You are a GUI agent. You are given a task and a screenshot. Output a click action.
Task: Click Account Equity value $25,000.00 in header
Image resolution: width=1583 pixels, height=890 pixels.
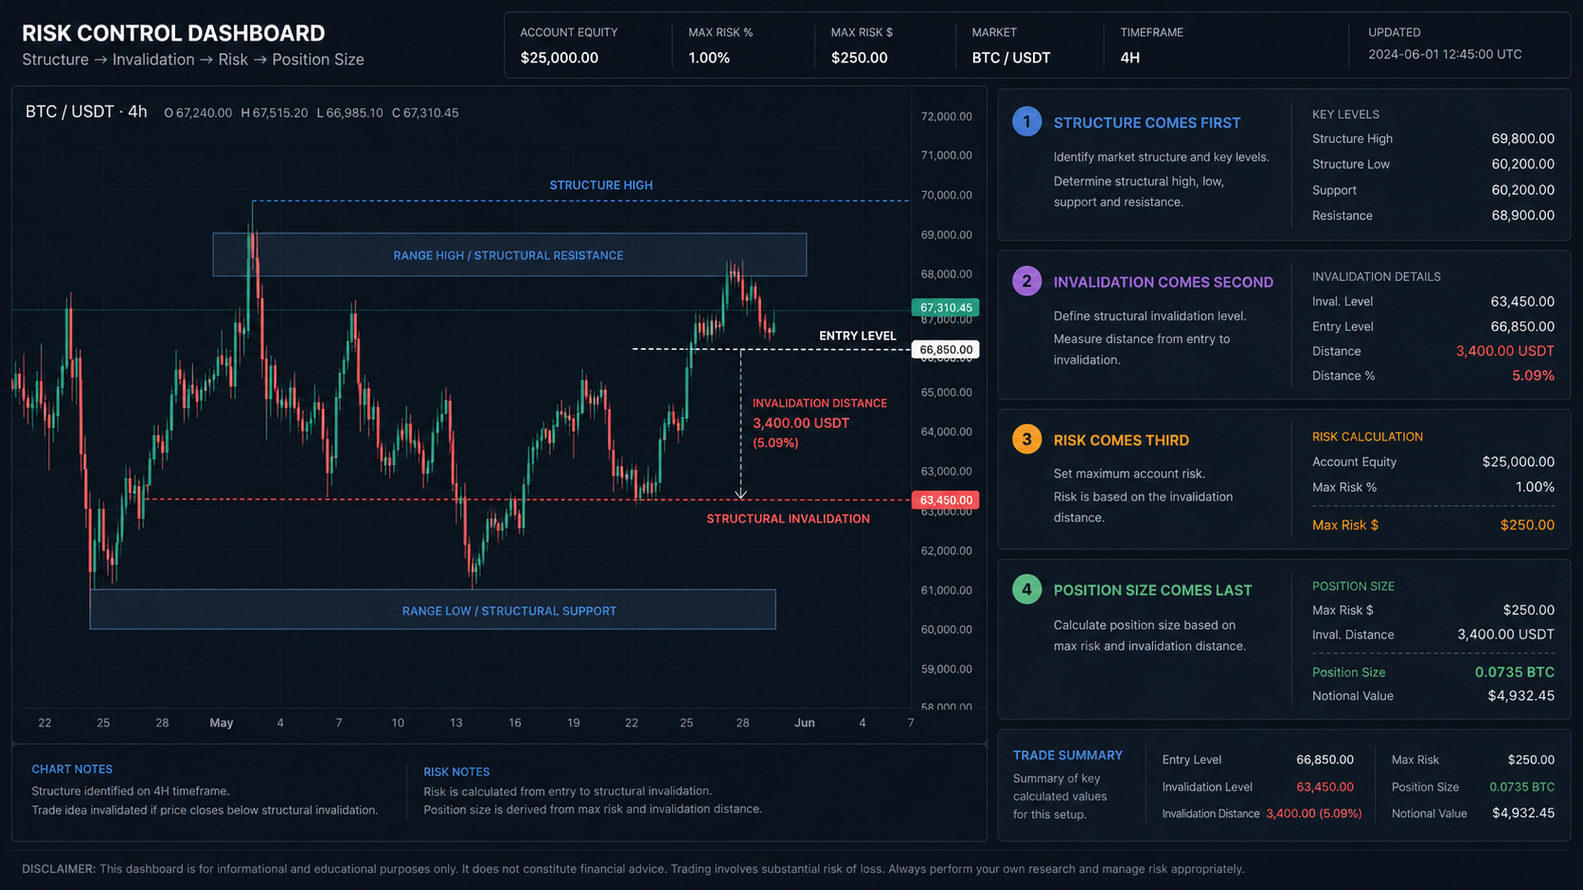point(559,58)
